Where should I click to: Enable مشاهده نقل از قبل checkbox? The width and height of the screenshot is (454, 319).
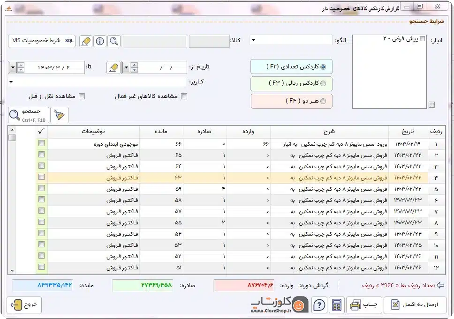tap(82, 96)
